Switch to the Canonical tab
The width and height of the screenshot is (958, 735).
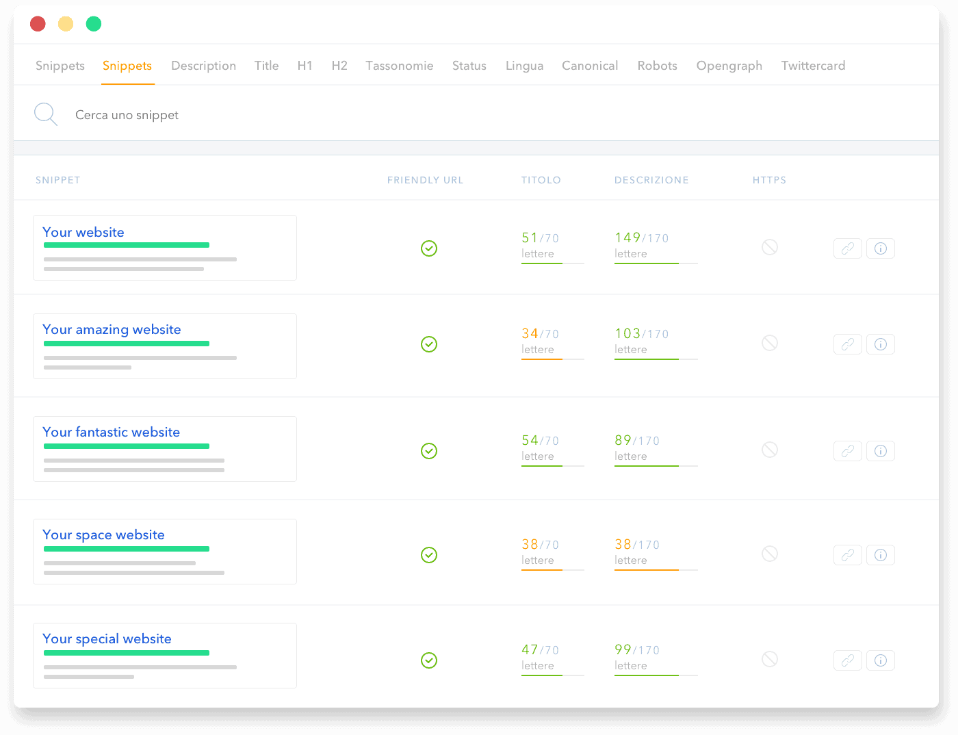point(590,66)
